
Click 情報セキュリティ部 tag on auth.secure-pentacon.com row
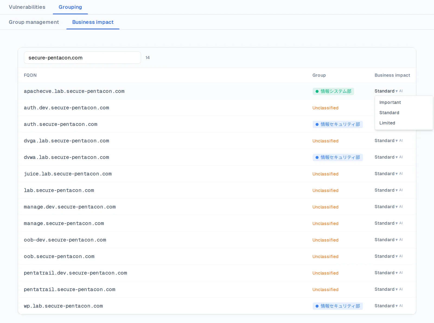338,124
